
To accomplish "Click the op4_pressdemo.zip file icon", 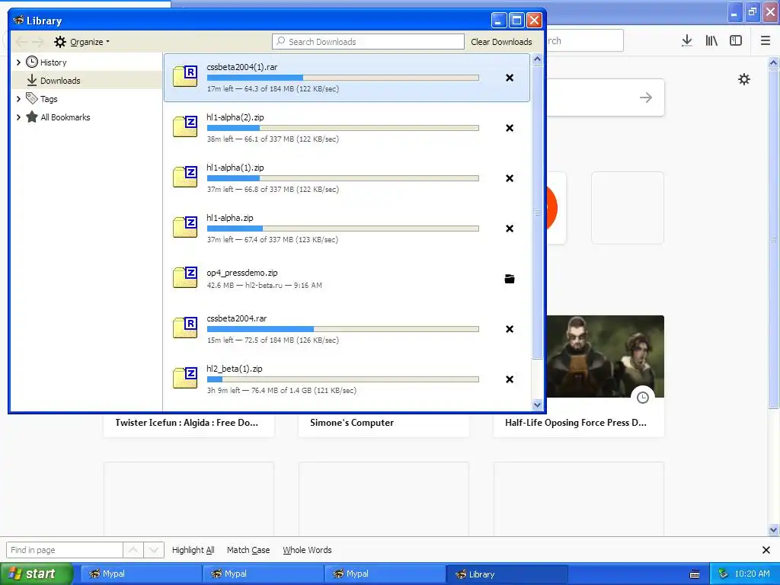I will click(x=185, y=277).
